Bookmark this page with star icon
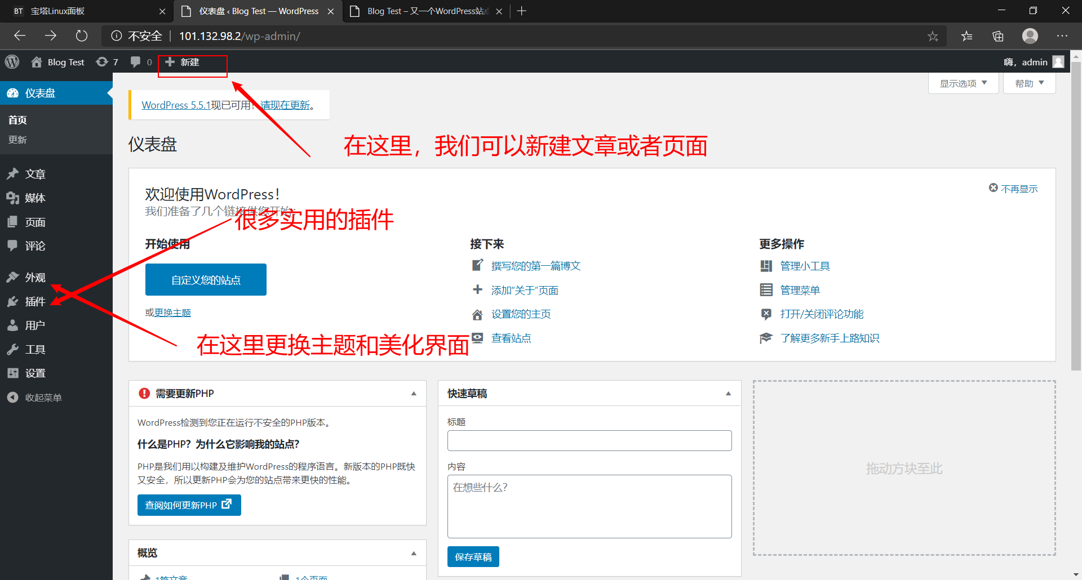This screenshot has width=1082, height=580. click(933, 36)
